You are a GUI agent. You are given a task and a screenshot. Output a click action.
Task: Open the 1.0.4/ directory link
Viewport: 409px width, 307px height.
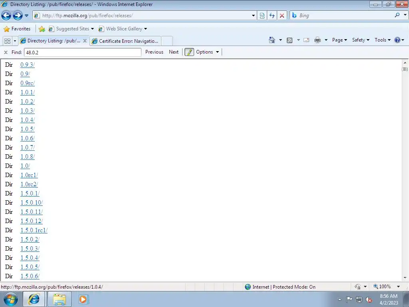tap(28, 120)
